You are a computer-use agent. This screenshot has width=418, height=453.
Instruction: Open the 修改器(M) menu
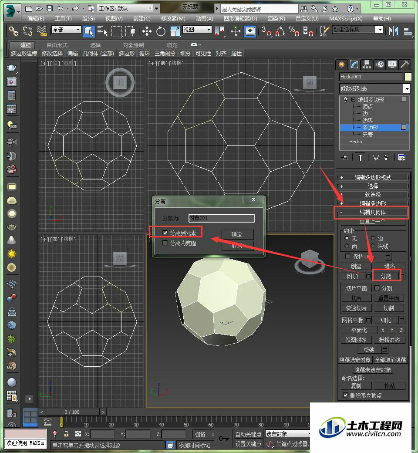point(173,19)
